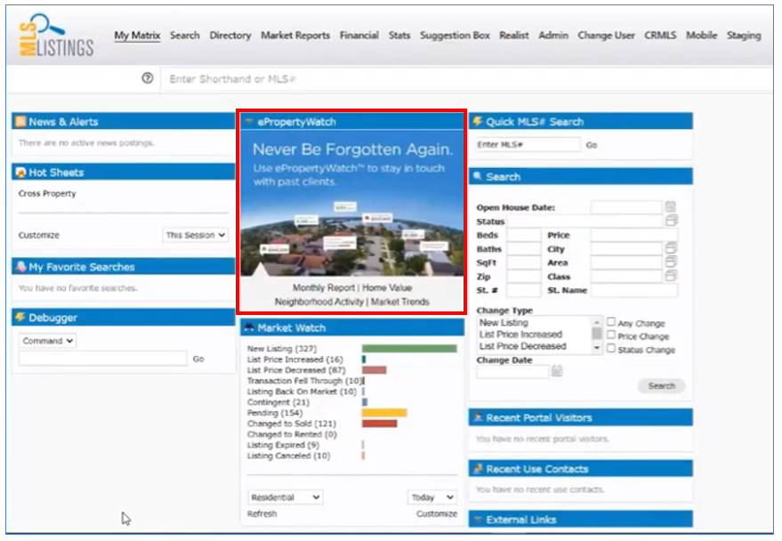Screen dimensions: 782x541
Task: Click Pending (154) in Market Watch
Action: [x=275, y=413]
